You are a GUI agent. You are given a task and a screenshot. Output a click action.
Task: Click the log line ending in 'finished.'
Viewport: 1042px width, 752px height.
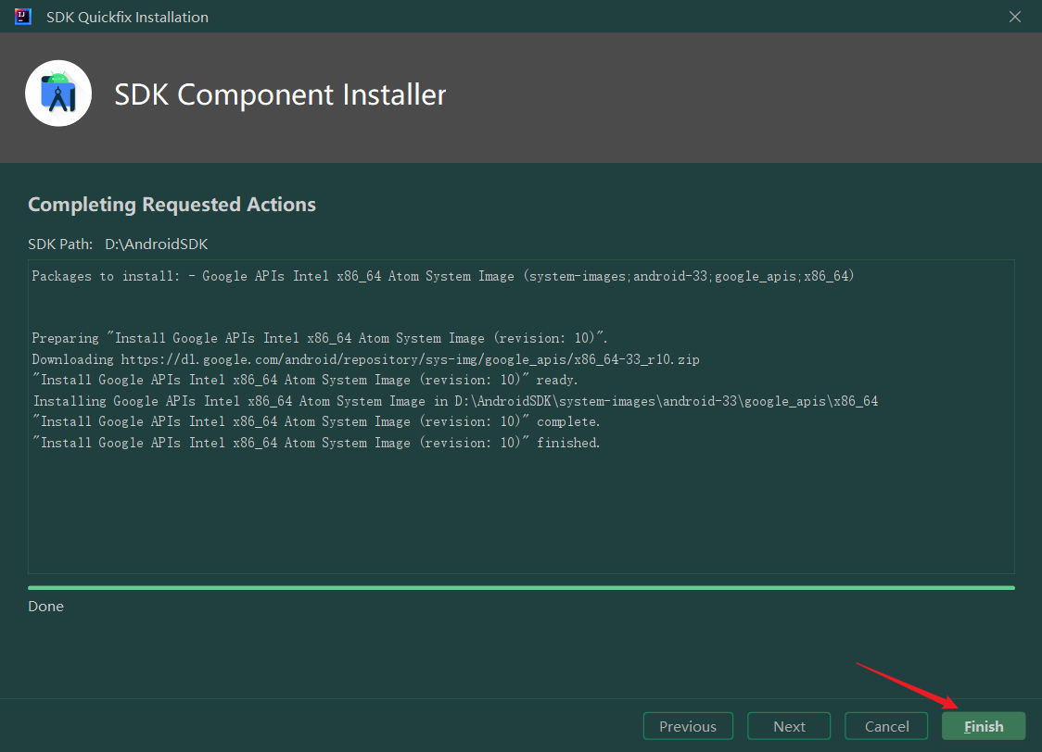(315, 443)
